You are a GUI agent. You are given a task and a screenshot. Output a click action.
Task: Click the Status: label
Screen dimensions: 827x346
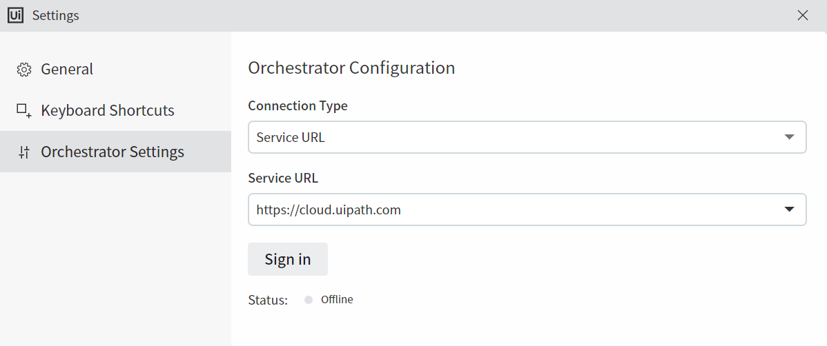click(x=268, y=301)
